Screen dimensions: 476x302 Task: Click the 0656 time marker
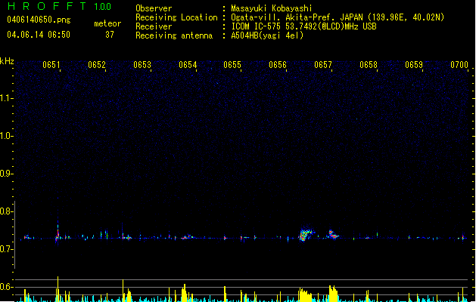point(278,65)
